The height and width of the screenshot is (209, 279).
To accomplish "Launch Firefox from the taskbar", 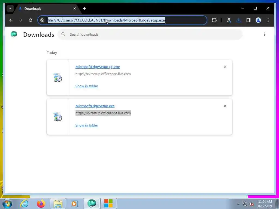I will pos(41,204).
